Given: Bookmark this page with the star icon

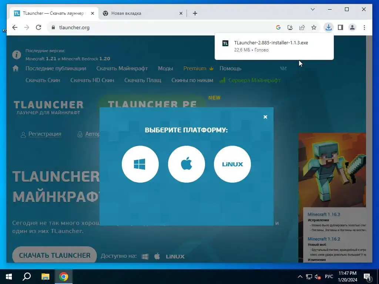Looking at the screenshot, I should [x=314, y=27].
